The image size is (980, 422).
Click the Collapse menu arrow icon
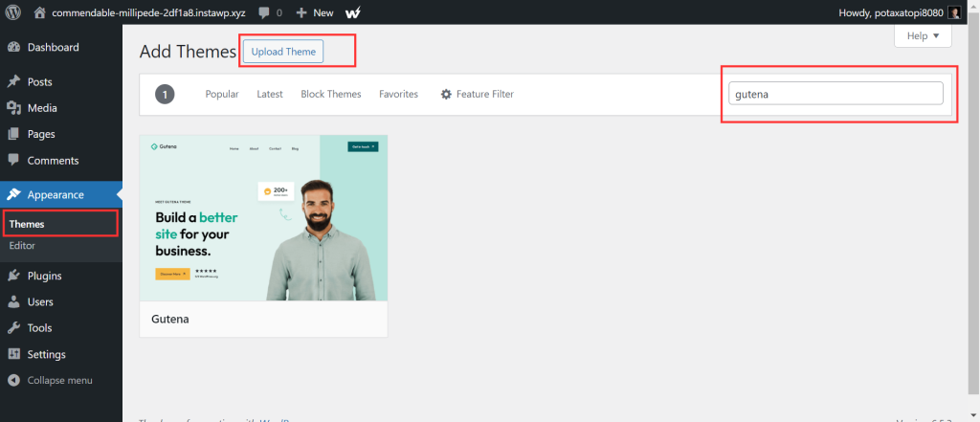(x=13, y=380)
